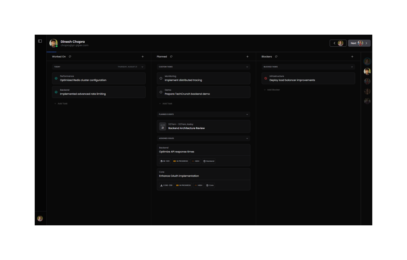Select Deploy load balancer improvements text
407x260 pixels.
(292, 80)
